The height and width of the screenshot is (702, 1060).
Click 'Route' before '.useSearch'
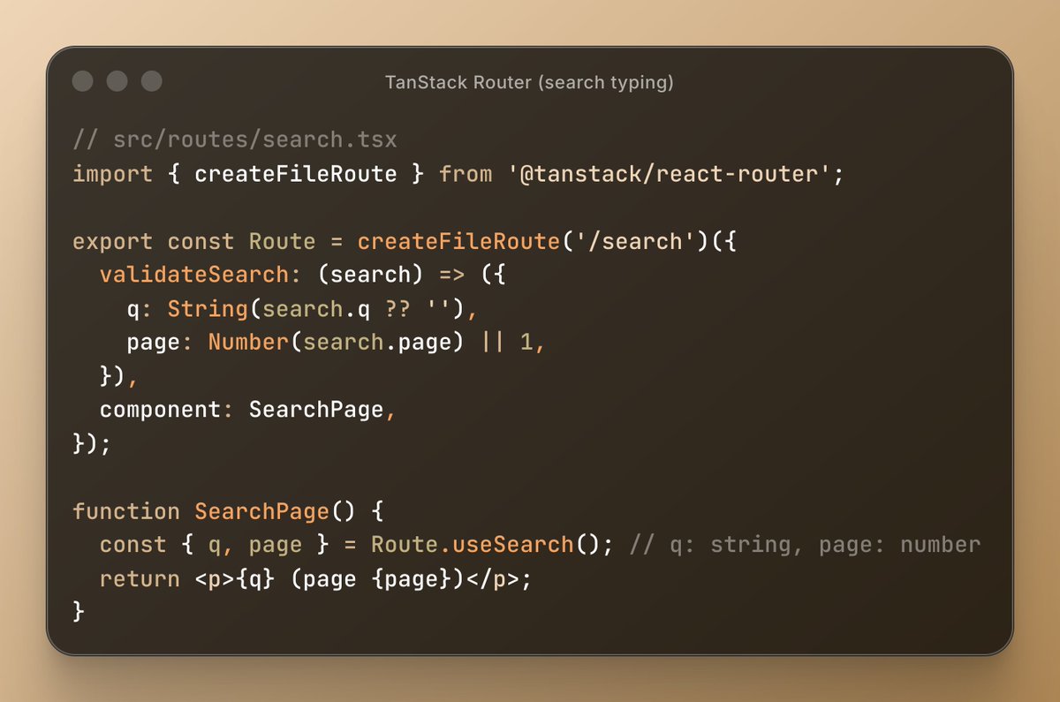tap(405, 545)
